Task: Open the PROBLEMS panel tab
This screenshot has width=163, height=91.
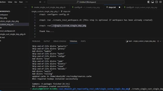Action: point(36,41)
